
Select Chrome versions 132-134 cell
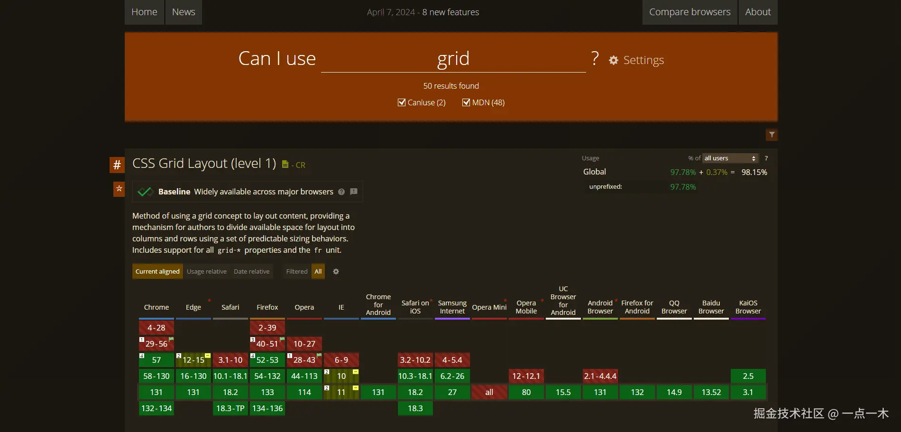coord(156,408)
